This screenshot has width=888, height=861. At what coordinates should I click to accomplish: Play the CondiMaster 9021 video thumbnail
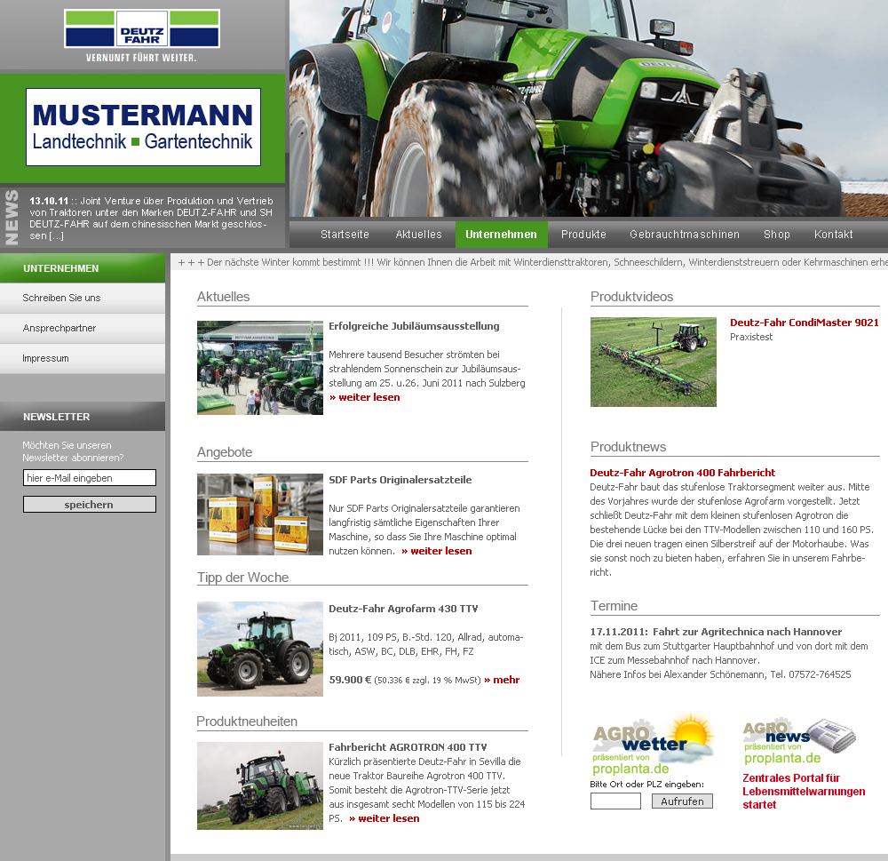click(x=653, y=362)
